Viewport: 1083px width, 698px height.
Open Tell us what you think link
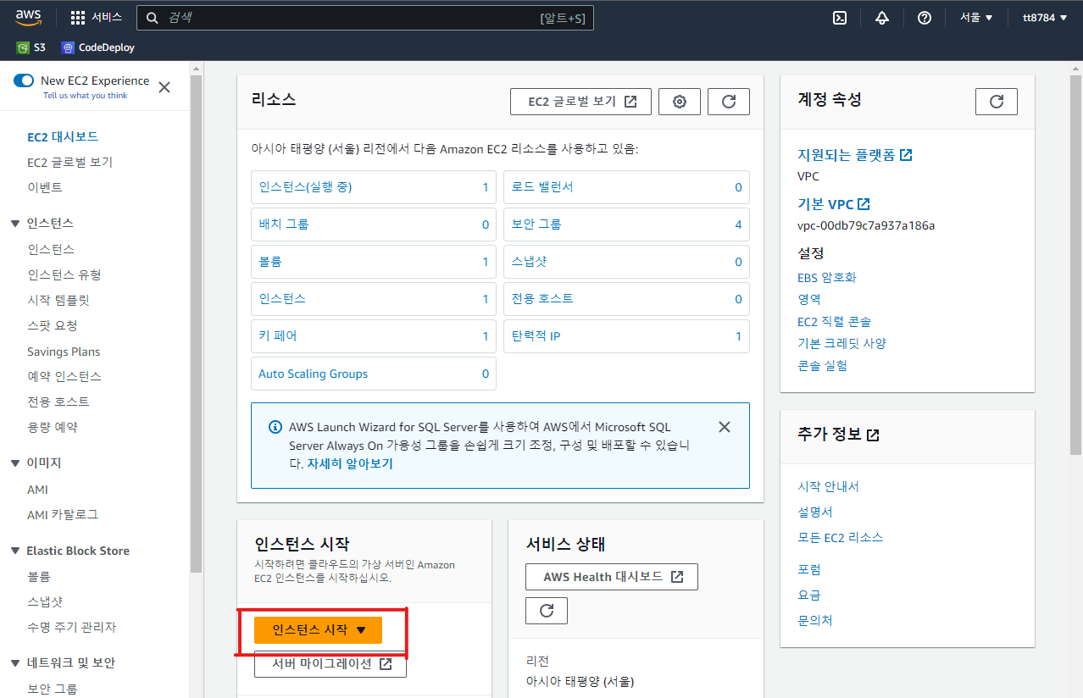(x=85, y=96)
